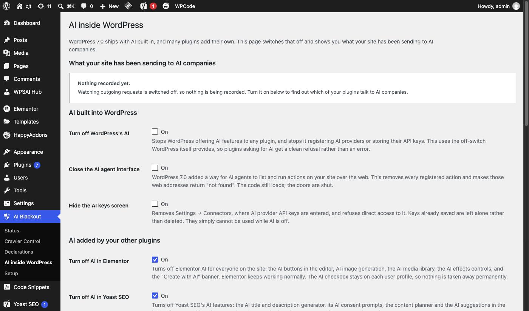Open Settings sliders icon
The width and height of the screenshot is (529, 311).
point(7,203)
